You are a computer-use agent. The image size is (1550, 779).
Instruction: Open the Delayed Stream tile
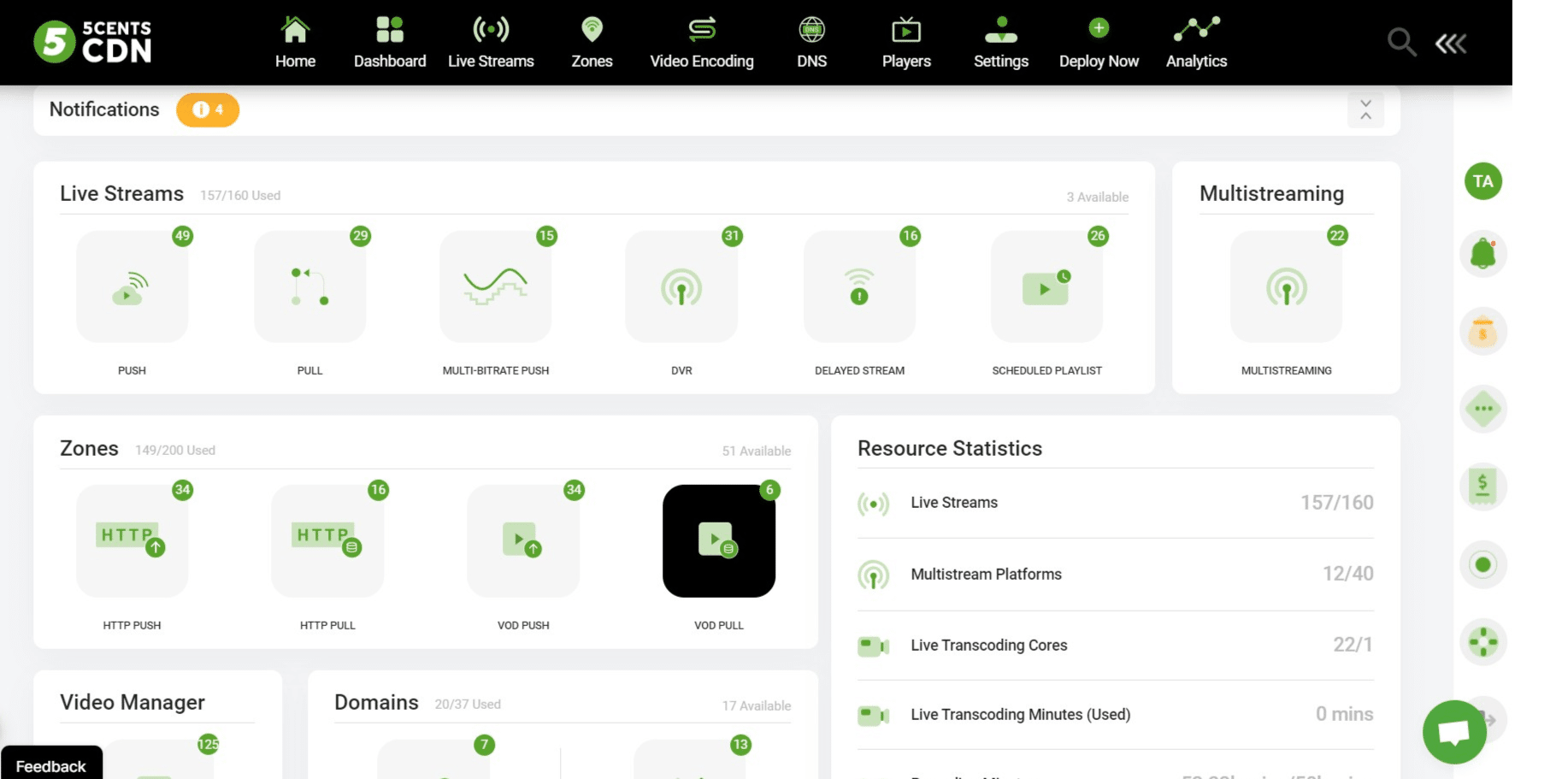tap(859, 286)
